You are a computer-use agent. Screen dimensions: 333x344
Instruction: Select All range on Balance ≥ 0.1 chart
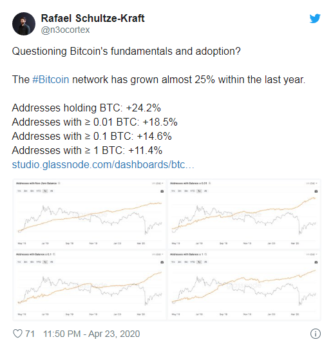(52, 262)
